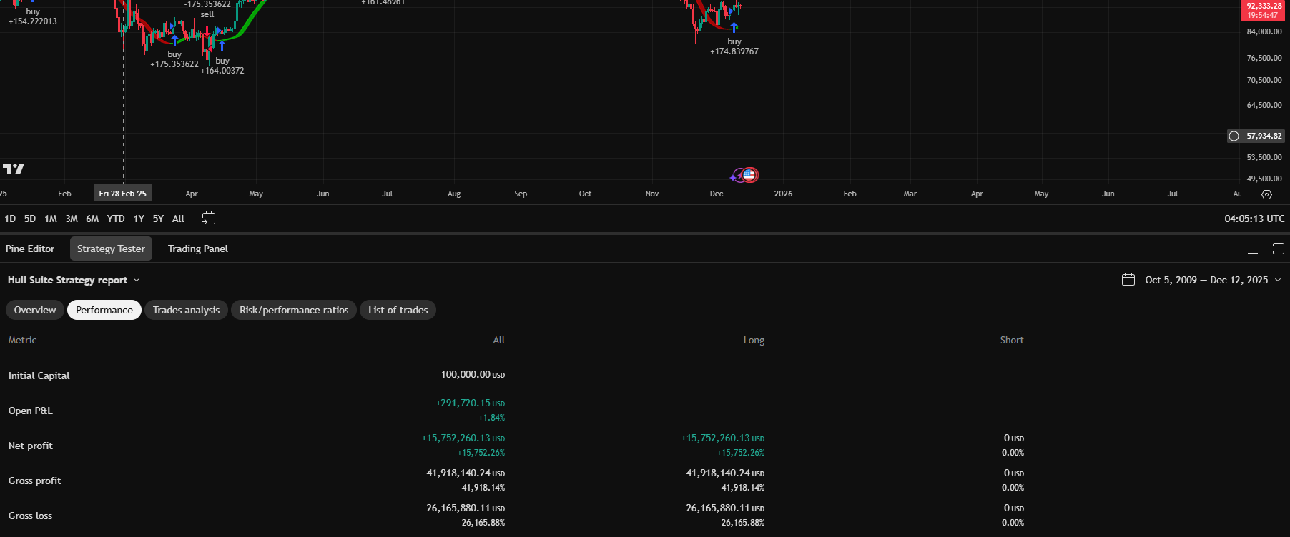Click the crosshair price label 57,934.82
1290x537 pixels.
click(1264, 136)
